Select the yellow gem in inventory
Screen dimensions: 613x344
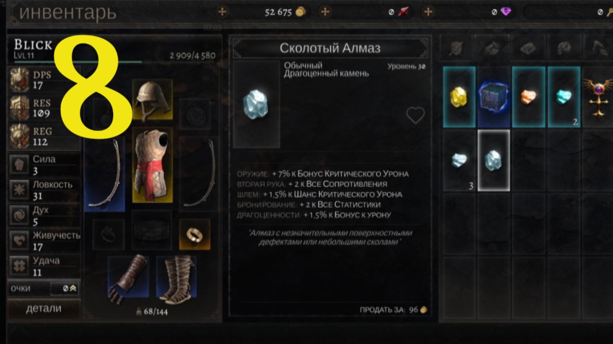pyautogui.click(x=459, y=97)
